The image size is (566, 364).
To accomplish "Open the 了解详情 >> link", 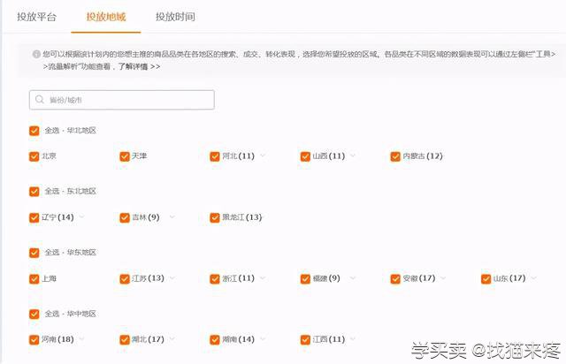I will coord(140,66).
